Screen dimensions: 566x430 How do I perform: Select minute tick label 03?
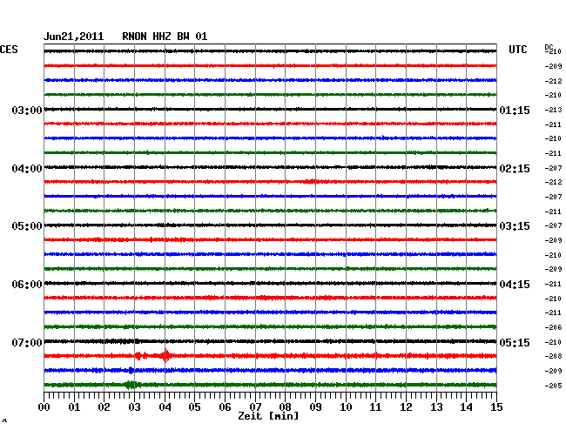(x=134, y=407)
